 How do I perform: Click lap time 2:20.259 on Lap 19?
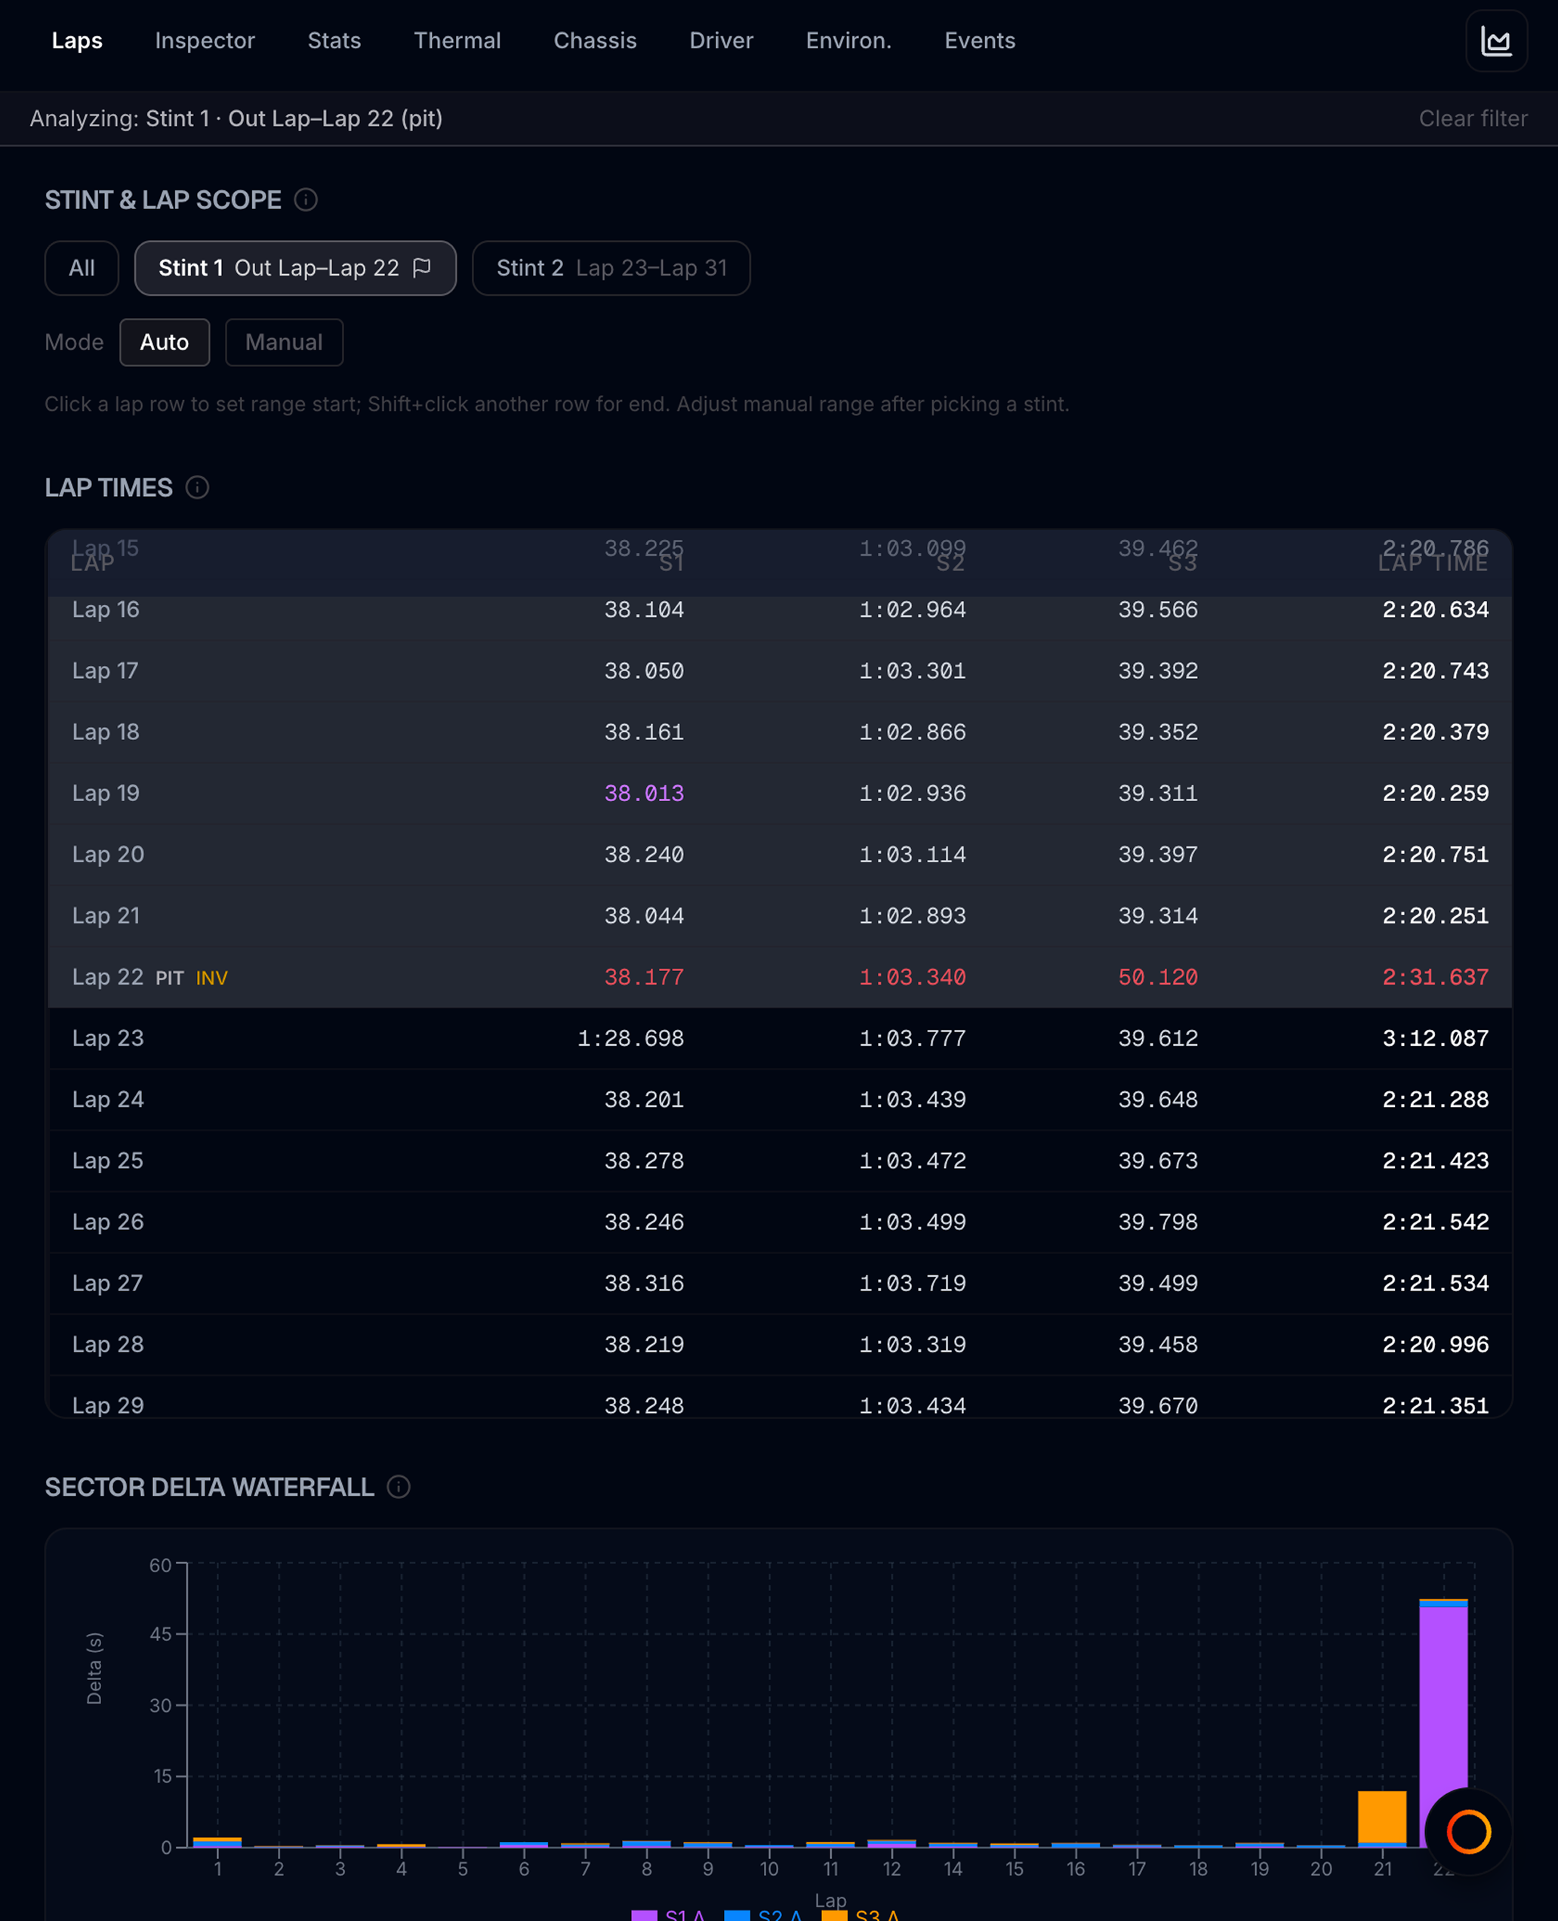1435,794
